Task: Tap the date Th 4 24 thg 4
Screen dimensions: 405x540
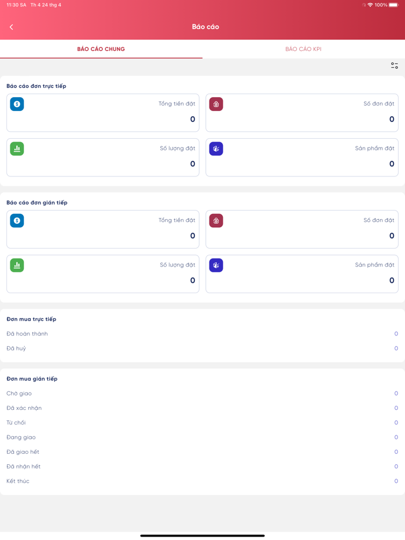Action: 46,5
